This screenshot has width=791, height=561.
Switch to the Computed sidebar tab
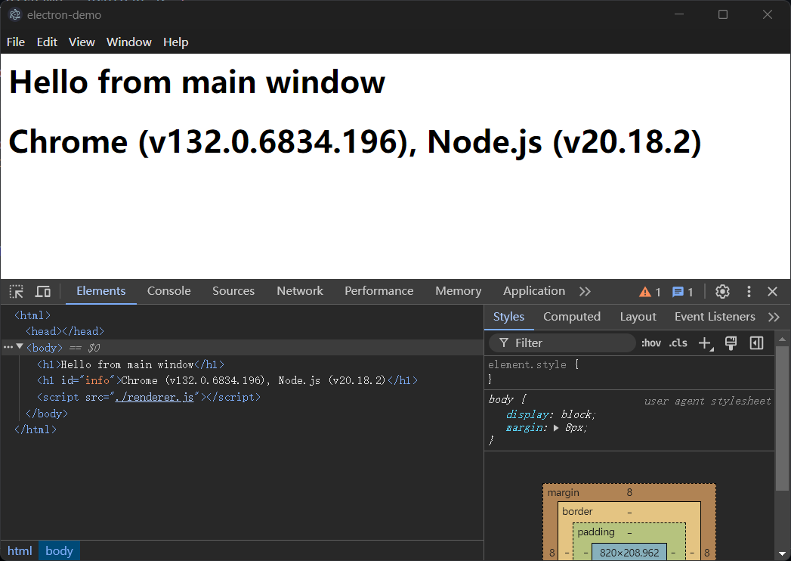[x=572, y=317]
